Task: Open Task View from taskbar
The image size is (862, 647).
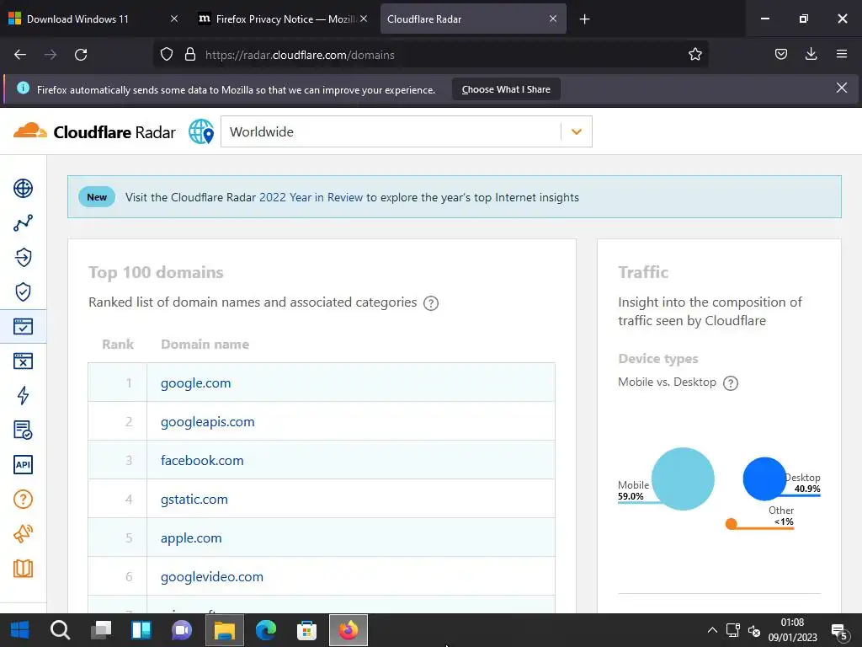Action: [101, 630]
